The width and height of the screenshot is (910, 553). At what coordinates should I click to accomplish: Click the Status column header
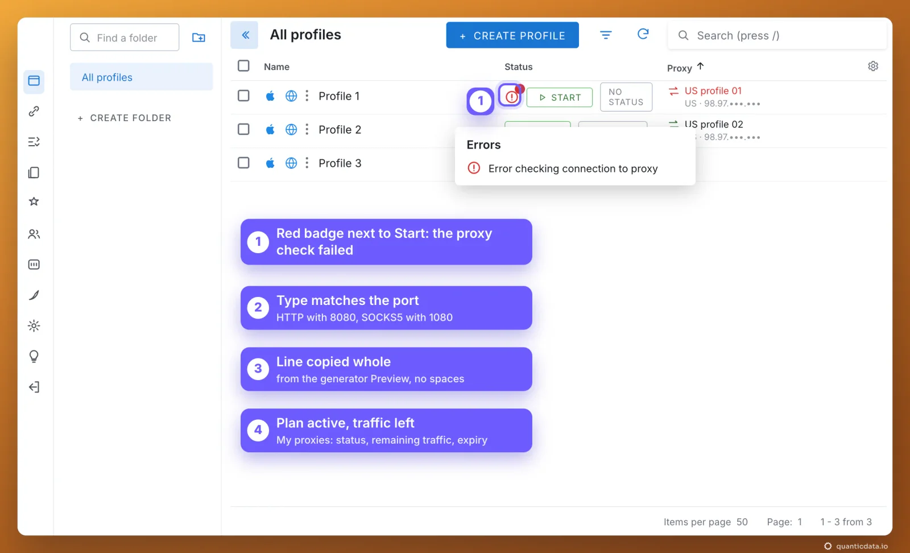click(519, 67)
